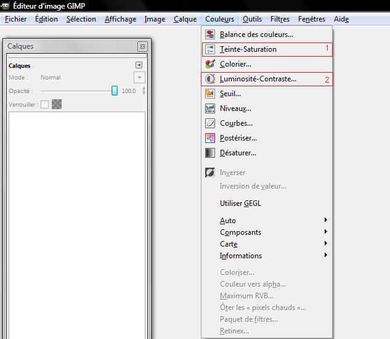Click the Teinte-Saturation icon

(210, 49)
